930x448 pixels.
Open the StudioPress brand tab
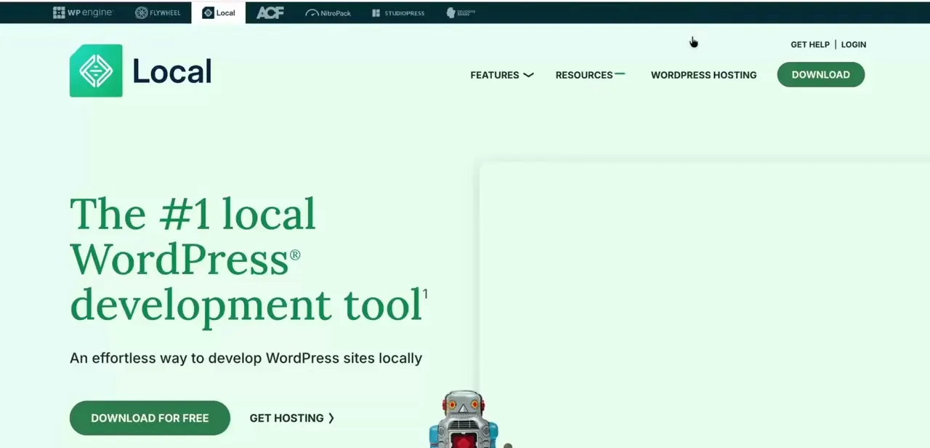point(398,12)
